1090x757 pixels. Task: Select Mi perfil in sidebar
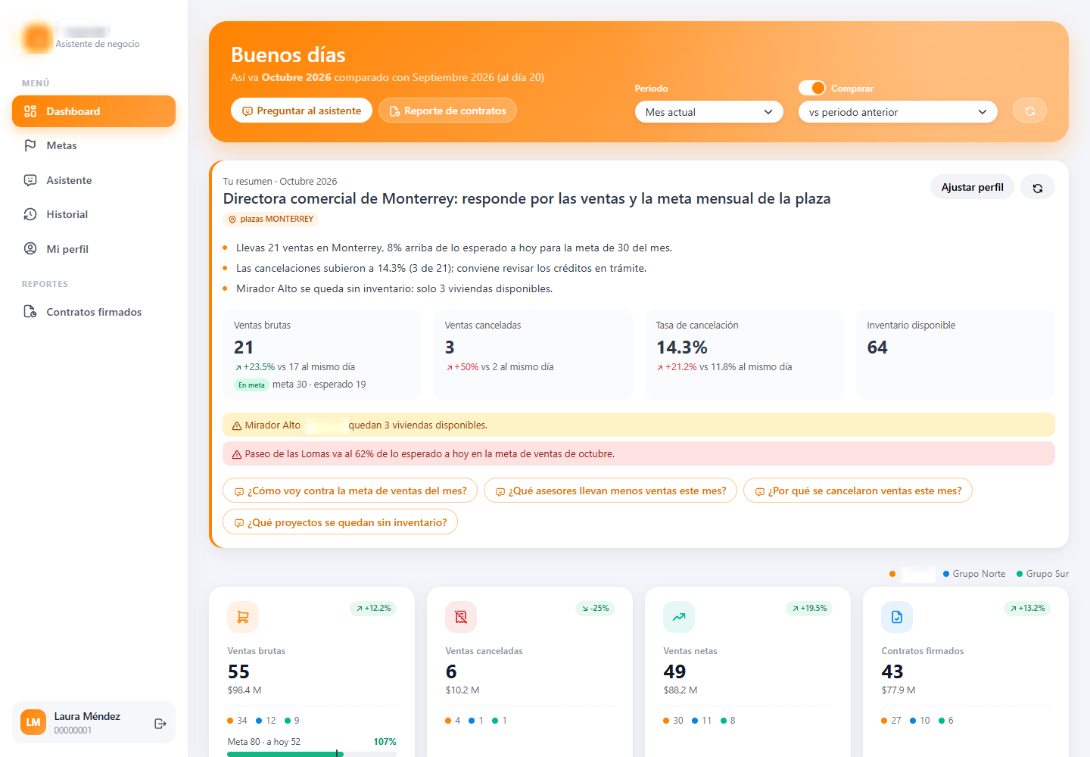(94, 249)
